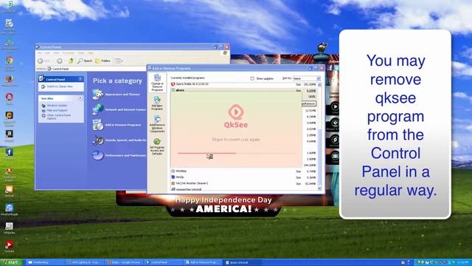Open Network and Internet Connections category icon
472x266 pixels.
pos(98,109)
